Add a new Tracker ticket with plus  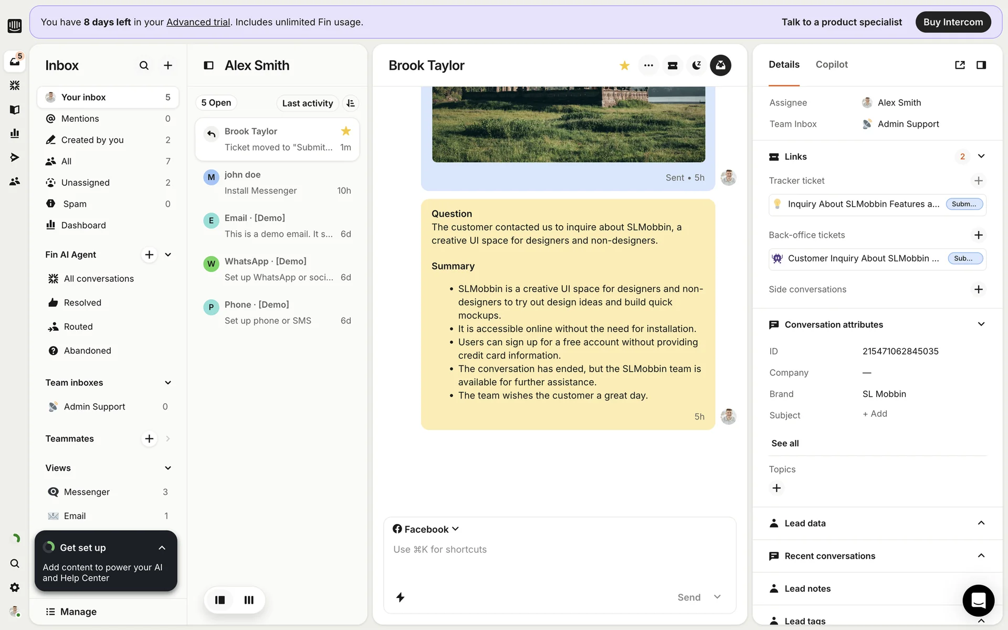click(978, 181)
